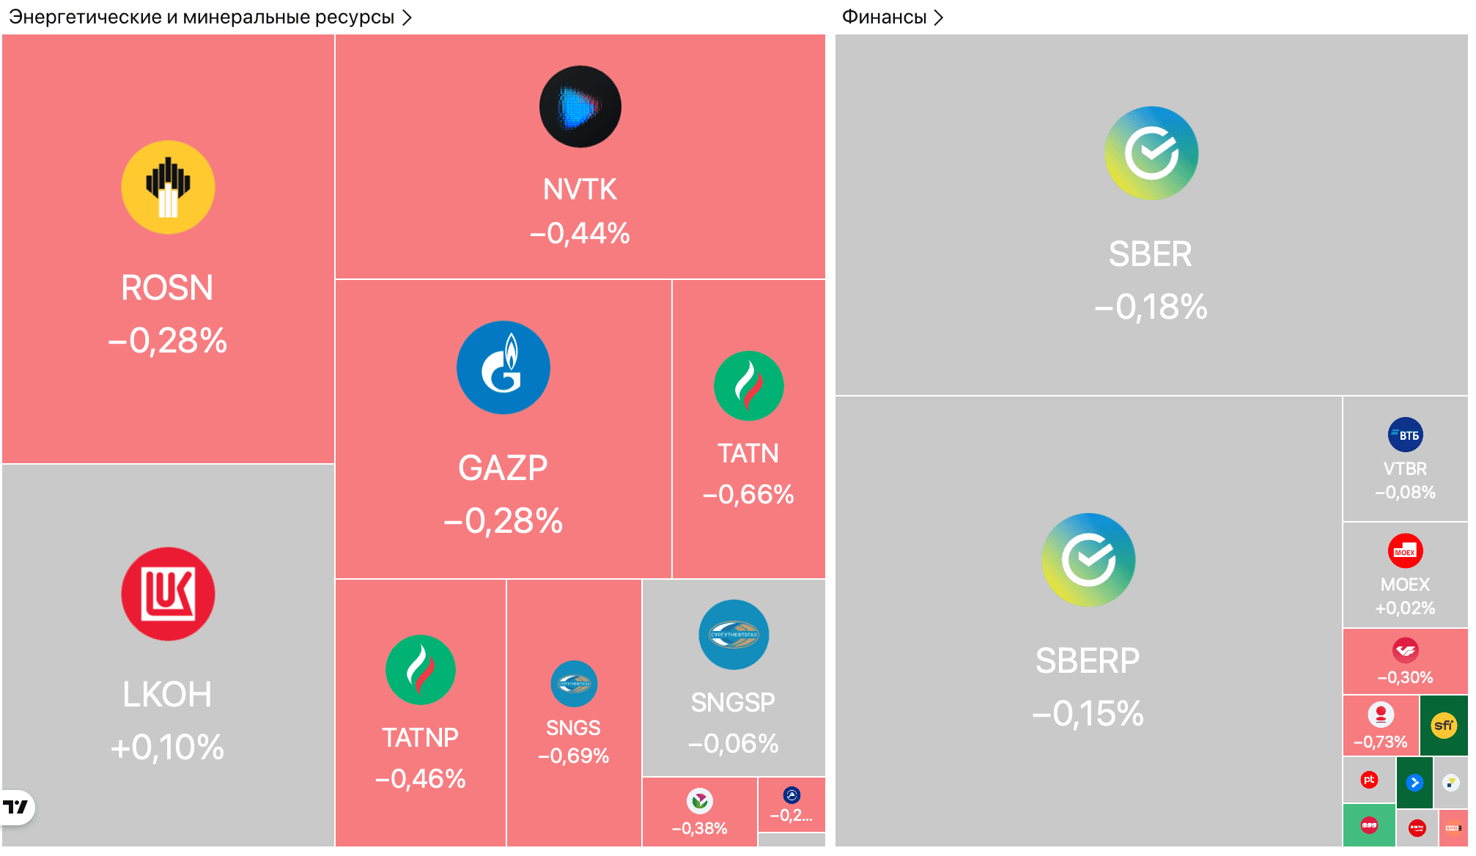Click the MOEX exchange logo
The height and width of the screenshot is (856, 1476).
click(x=1405, y=551)
